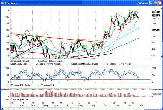Click the May month label on time axis
The height and width of the screenshot is (110, 163).
(46, 106)
